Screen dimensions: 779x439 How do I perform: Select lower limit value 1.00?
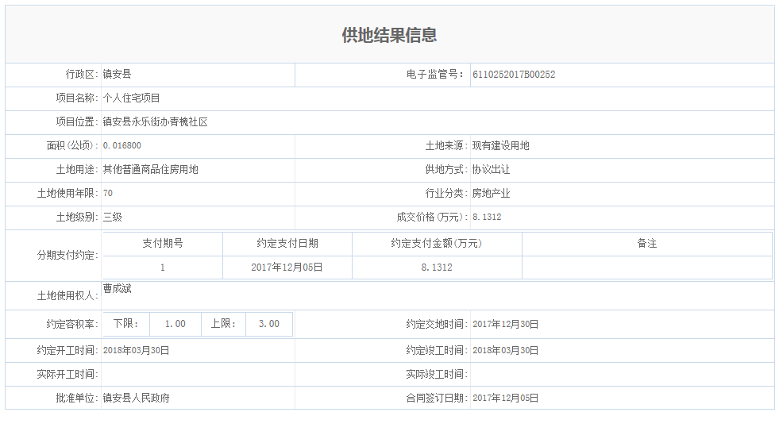175,324
